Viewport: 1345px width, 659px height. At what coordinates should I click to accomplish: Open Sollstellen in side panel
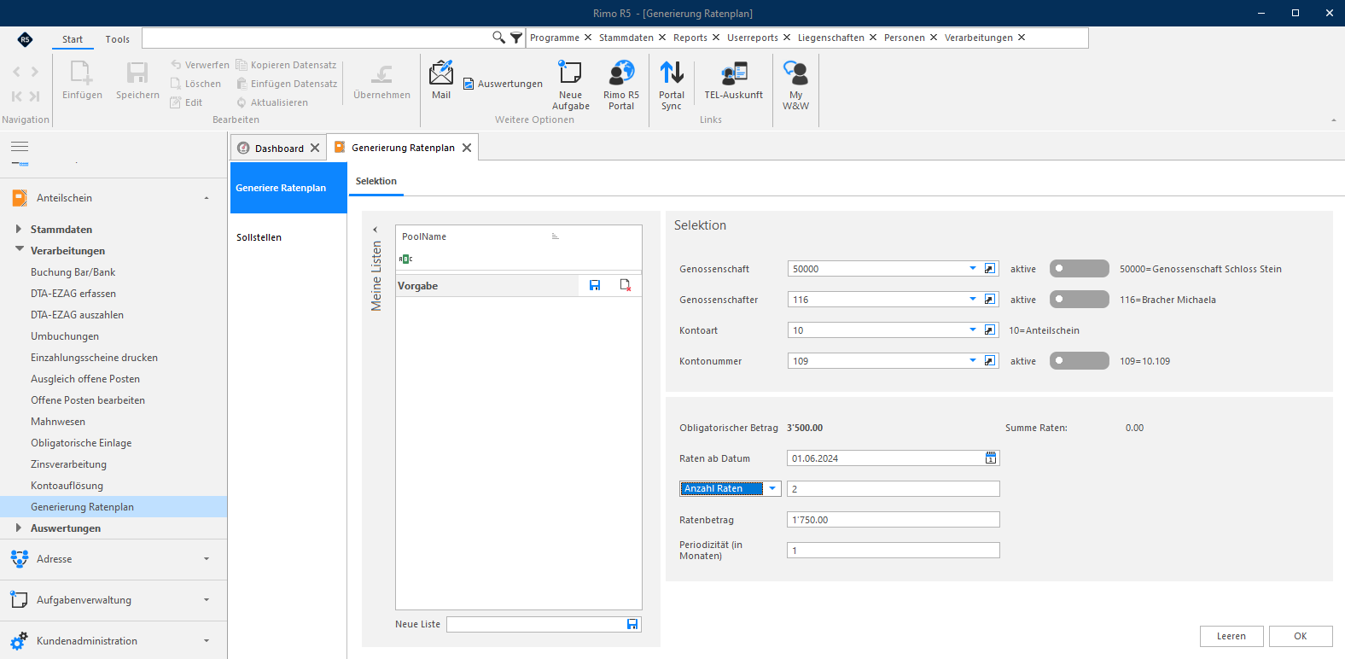259,237
